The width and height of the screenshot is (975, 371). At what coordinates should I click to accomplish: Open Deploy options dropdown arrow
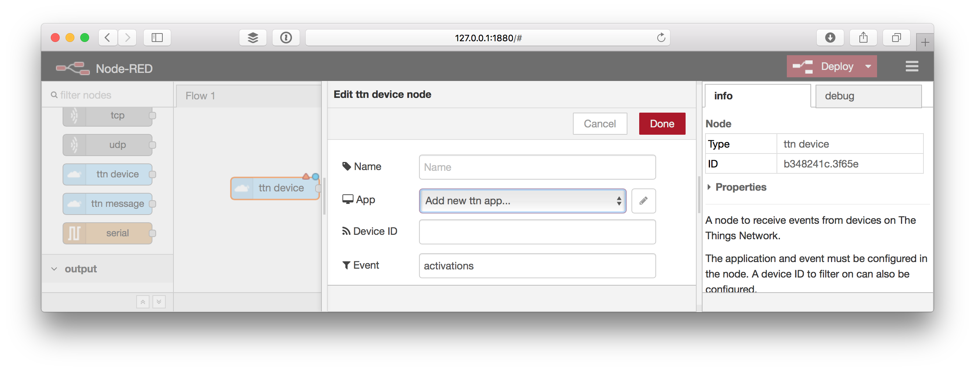(x=868, y=66)
